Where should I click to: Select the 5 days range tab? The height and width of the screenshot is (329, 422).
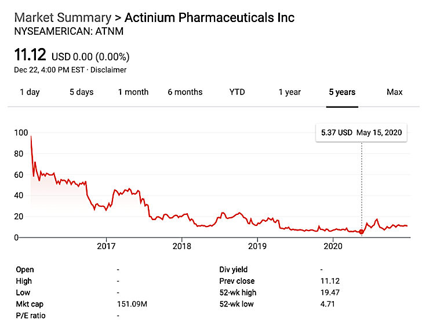point(81,92)
